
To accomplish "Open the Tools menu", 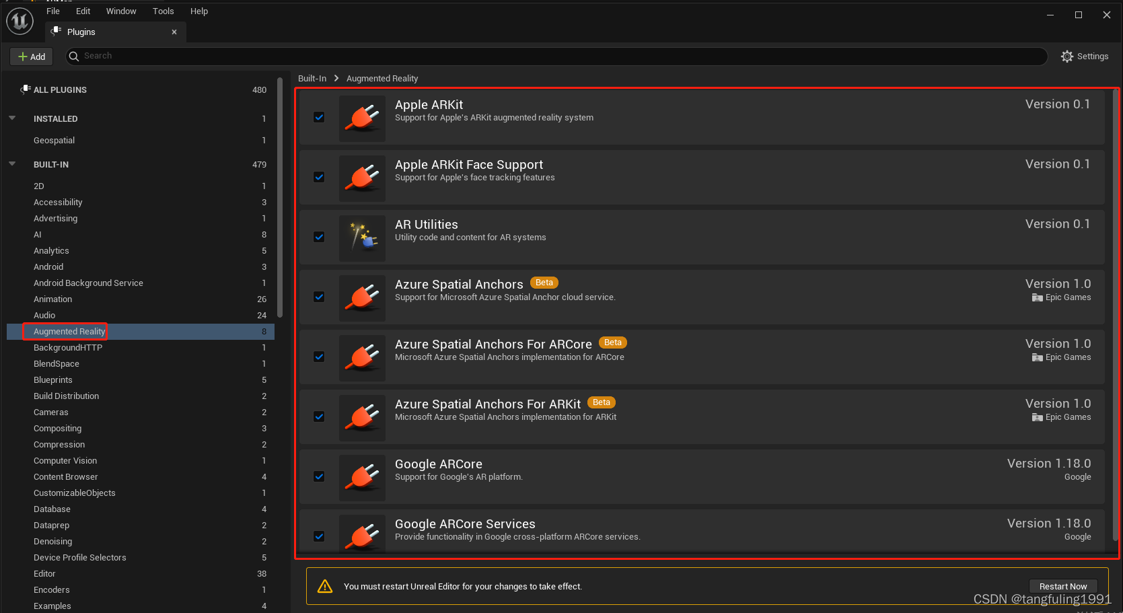I will tap(163, 11).
